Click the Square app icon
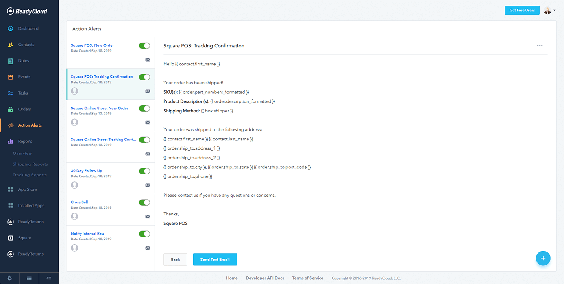 tap(11, 238)
